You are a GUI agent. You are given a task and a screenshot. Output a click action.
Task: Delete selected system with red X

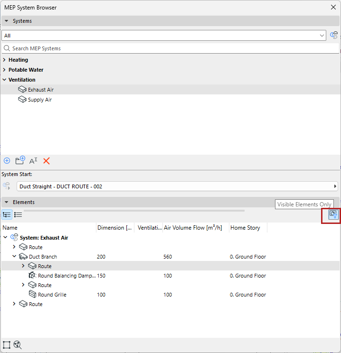tap(47, 161)
